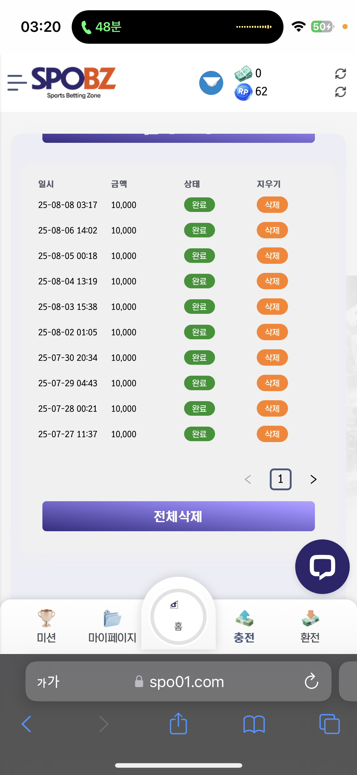Click the SPOBZ logo
Viewport: 357px width, 775px height.
coord(74,82)
